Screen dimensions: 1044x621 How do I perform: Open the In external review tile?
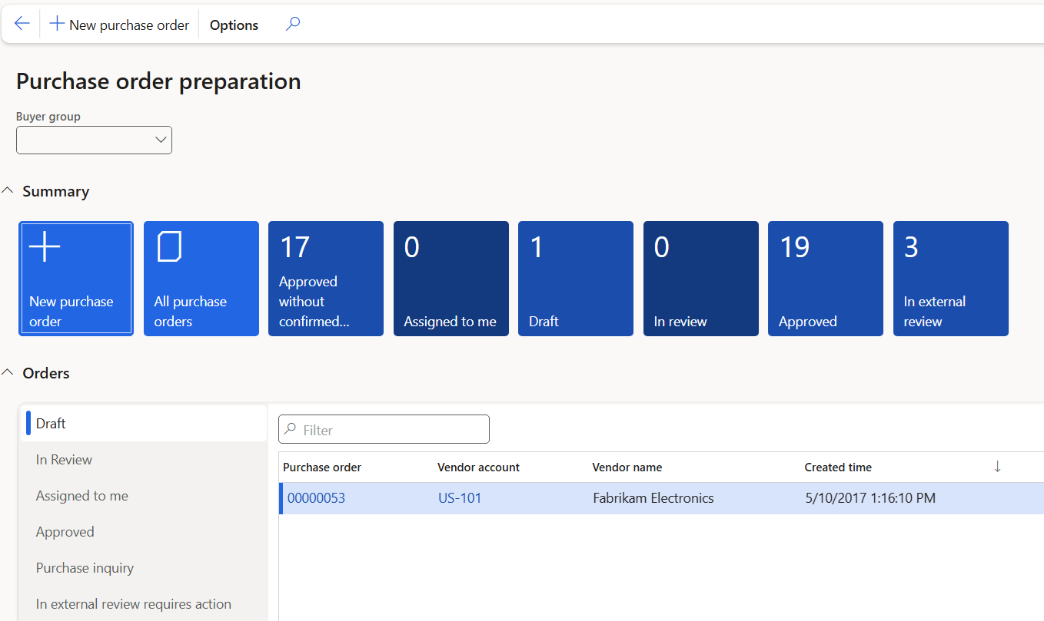point(951,279)
